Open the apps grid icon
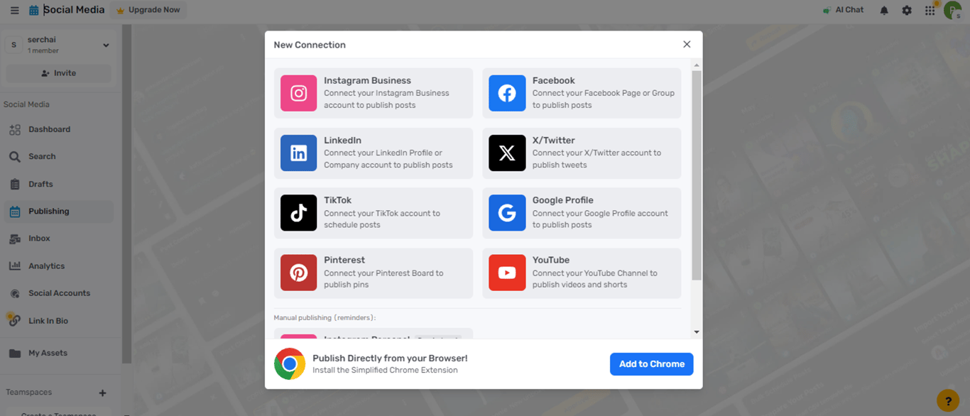This screenshot has height=416, width=970. pos(930,11)
